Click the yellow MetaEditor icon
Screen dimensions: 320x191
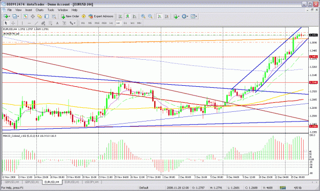click(x=83, y=16)
